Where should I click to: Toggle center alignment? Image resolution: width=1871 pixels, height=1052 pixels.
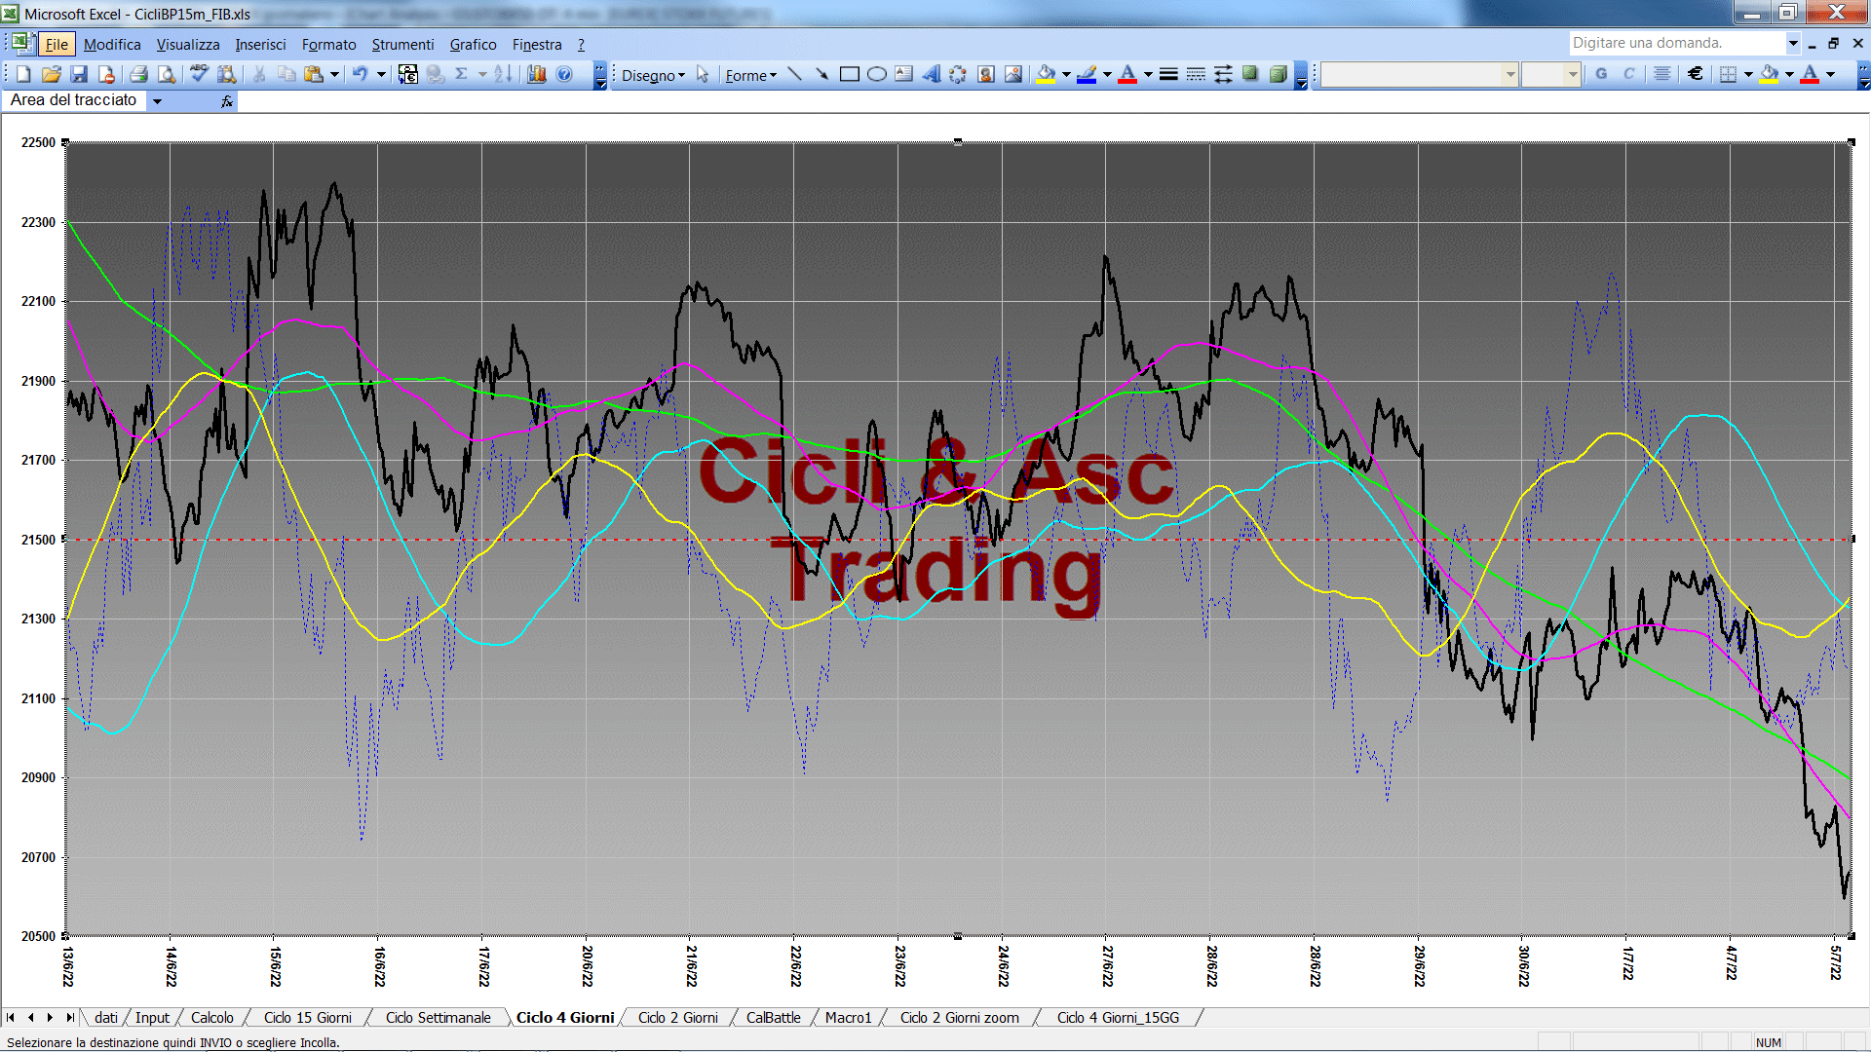tap(1662, 75)
